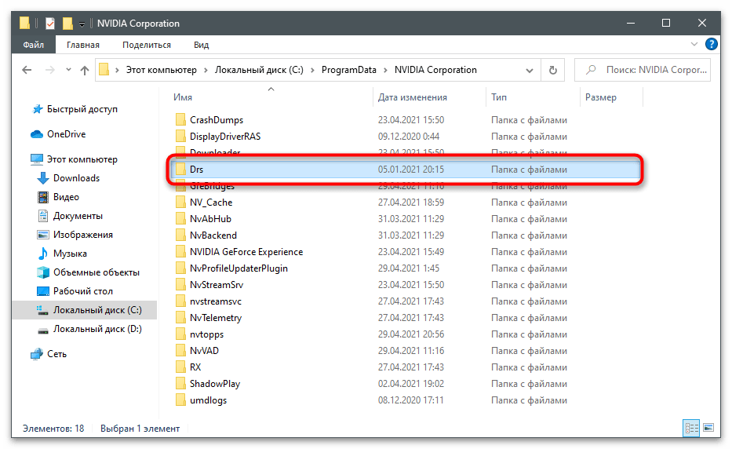
Task: Select the NvTelemetry folder icon
Action: (x=180, y=317)
